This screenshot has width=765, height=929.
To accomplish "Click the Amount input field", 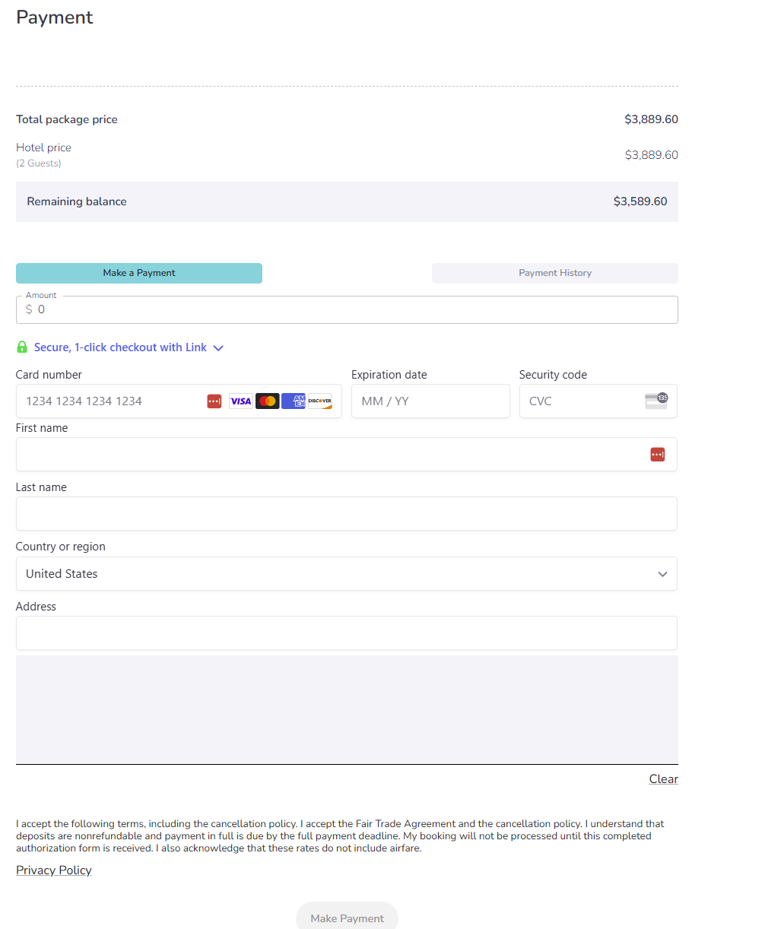I will pos(347,309).
